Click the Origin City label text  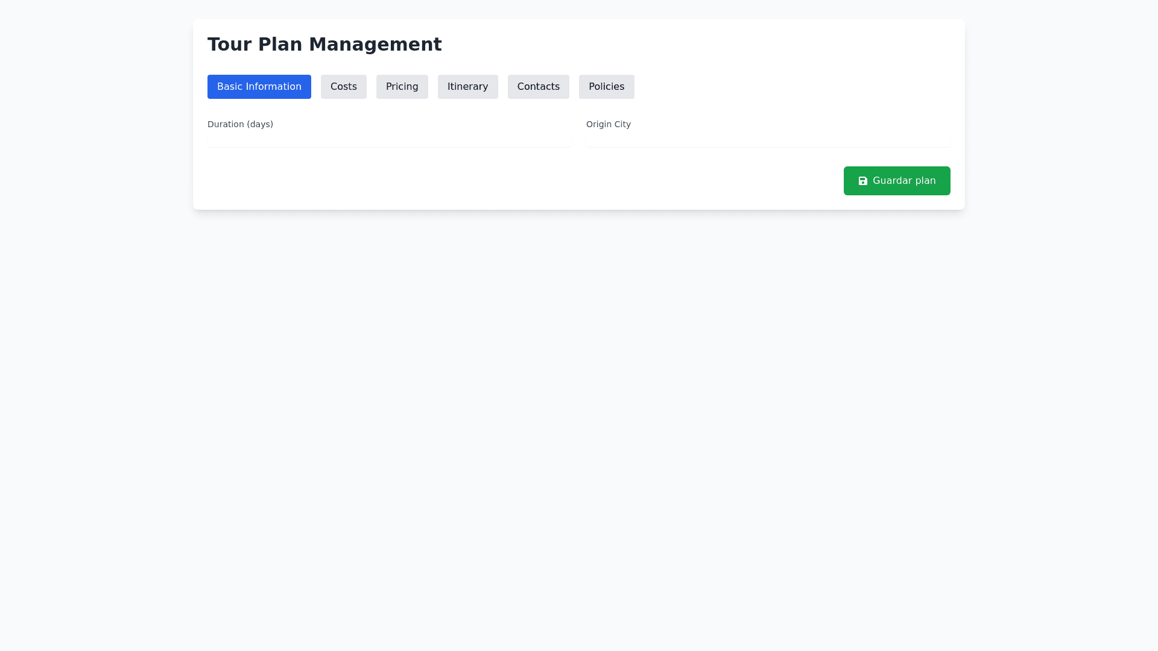tap(608, 124)
